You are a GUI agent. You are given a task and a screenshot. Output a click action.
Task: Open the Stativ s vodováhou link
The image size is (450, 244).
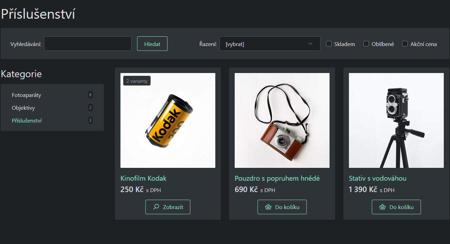(378, 178)
